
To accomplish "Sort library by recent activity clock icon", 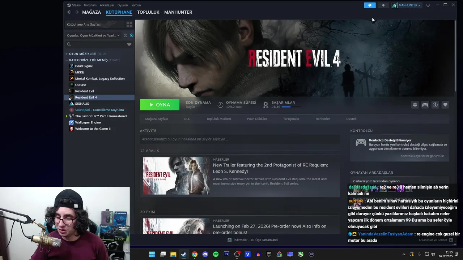I will pos(126,35).
